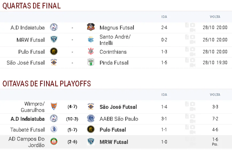Click the AABB São Paulo team logo
The image size is (232, 160).
[91, 119]
